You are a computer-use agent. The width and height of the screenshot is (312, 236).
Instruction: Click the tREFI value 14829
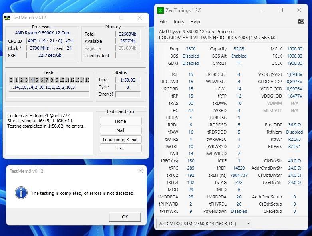point(239,168)
